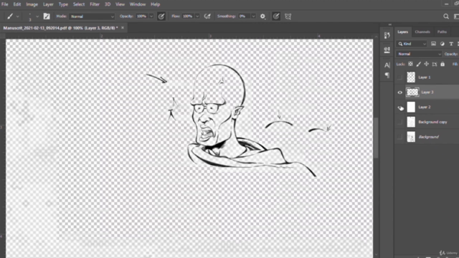Enable pressure for size icon
Viewport: 459px width, 258px height.
[x=275, y=16]
